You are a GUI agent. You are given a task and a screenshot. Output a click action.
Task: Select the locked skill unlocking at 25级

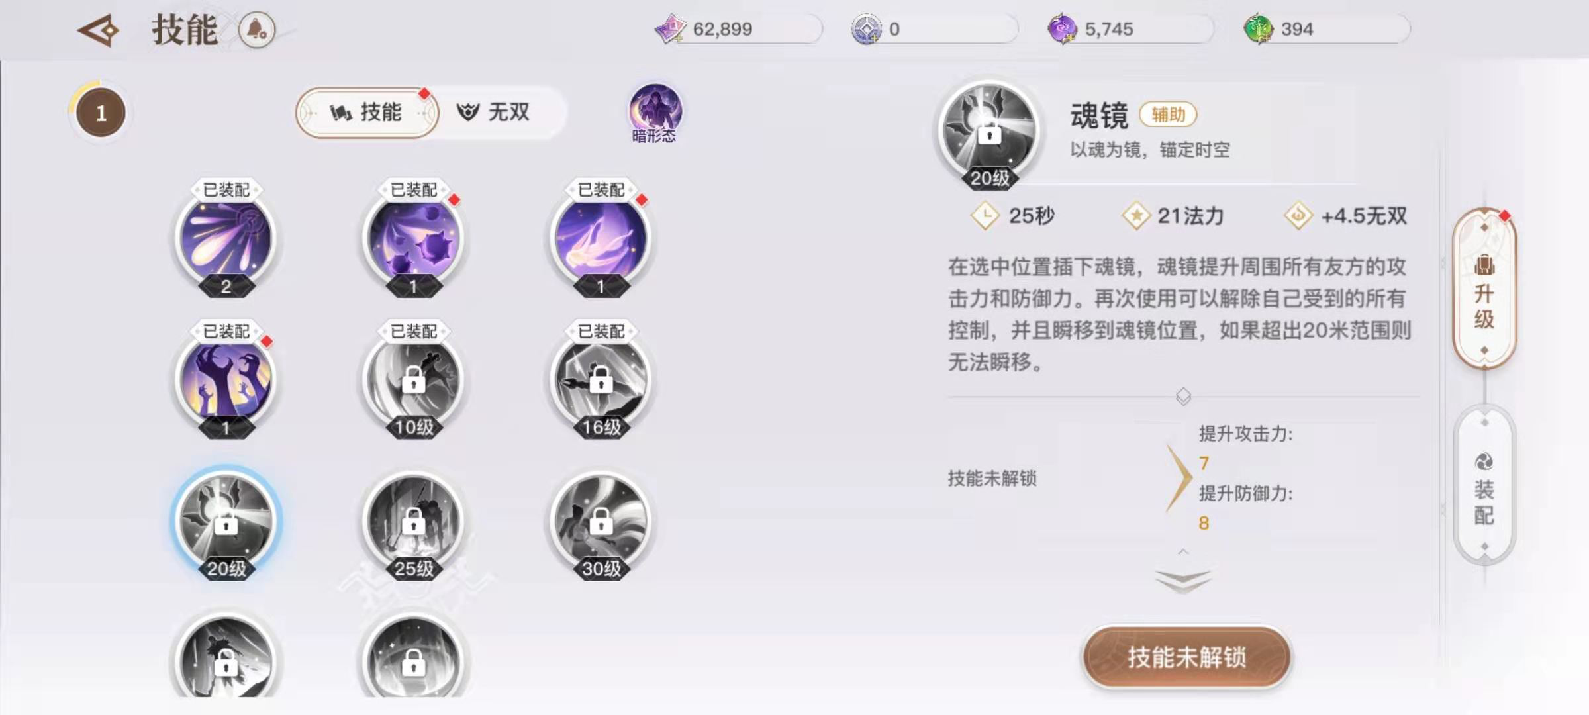click(414, 524)
